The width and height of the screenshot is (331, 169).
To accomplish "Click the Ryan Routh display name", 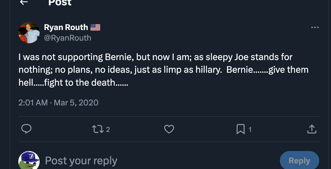I will pos(66,27).
